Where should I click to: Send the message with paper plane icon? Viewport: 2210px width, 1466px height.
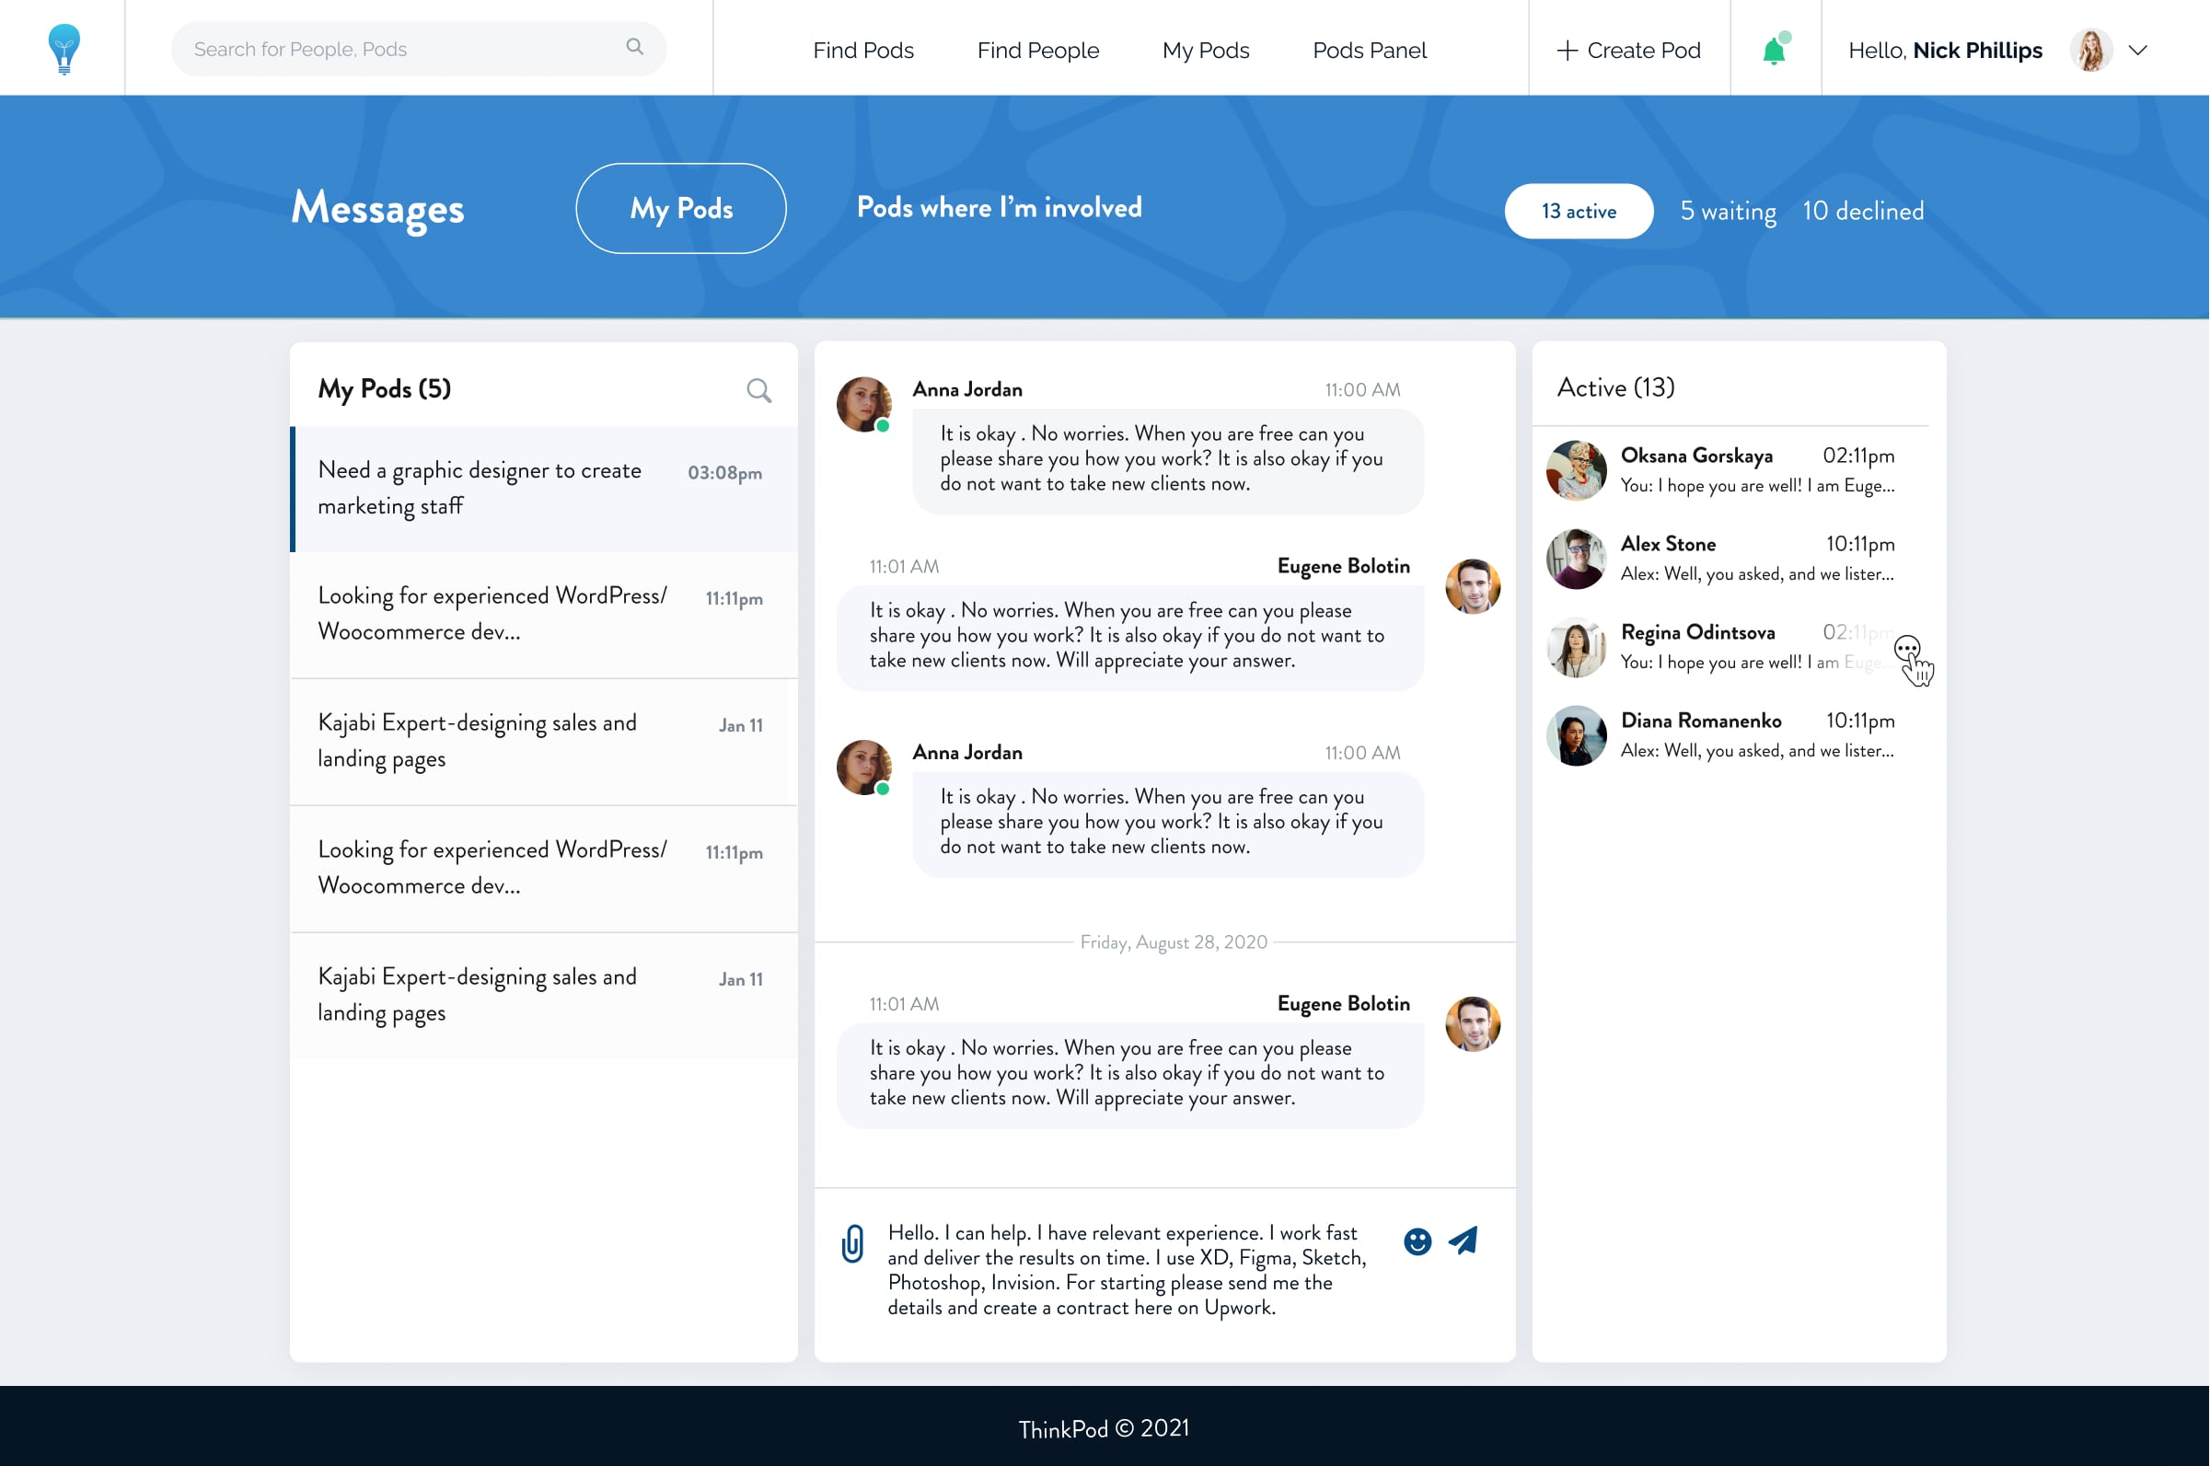pos(1463,1241)
